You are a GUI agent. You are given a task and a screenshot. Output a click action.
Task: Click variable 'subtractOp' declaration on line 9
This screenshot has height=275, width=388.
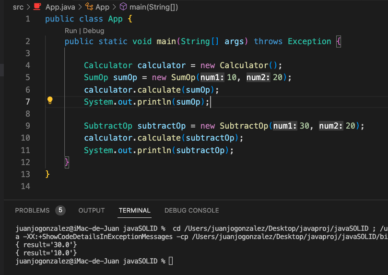coord(162,126)
